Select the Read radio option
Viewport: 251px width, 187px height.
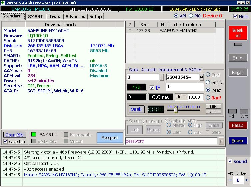point(208,90)
